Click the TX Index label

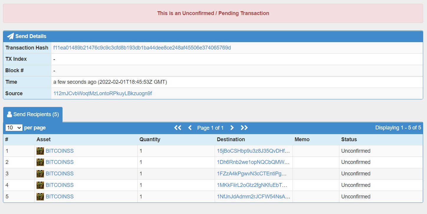pos(16,59)
